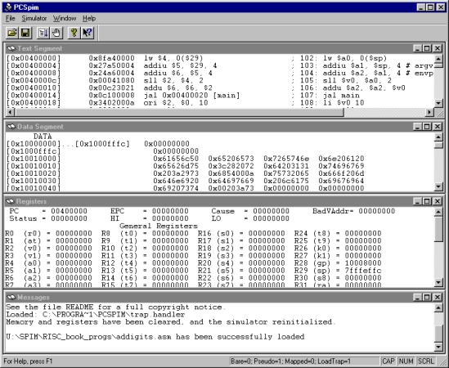Open the Simulator menu
This screenshot has height=368, width=449.
pyautogui.click(x=34, y=19)
